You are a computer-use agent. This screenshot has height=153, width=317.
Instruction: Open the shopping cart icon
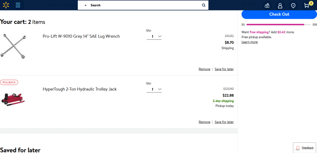point(307,6)
